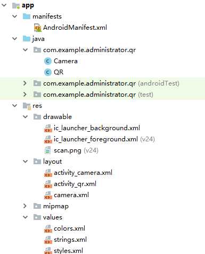
Task: Select the manifests folder label
Action: [x=47, y=16]
